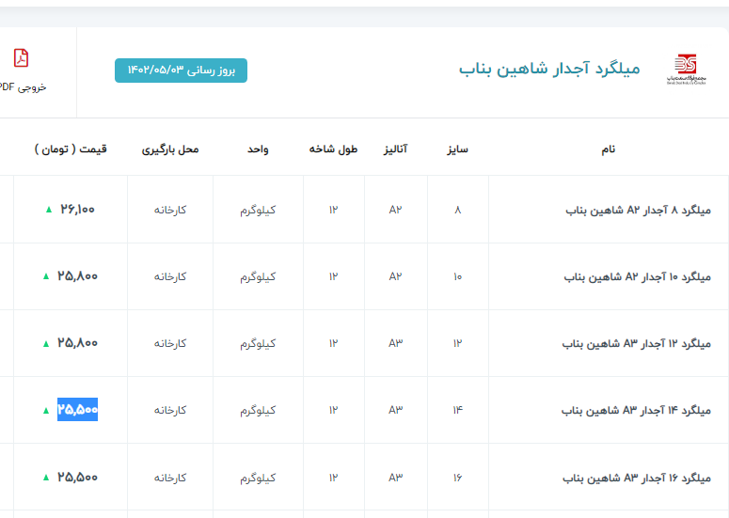Click the update date badge ۱۴۰۲/۰۵/۰۳
Image resolution: width=729 pixels, height=518 pixels.
click(181, 71)
